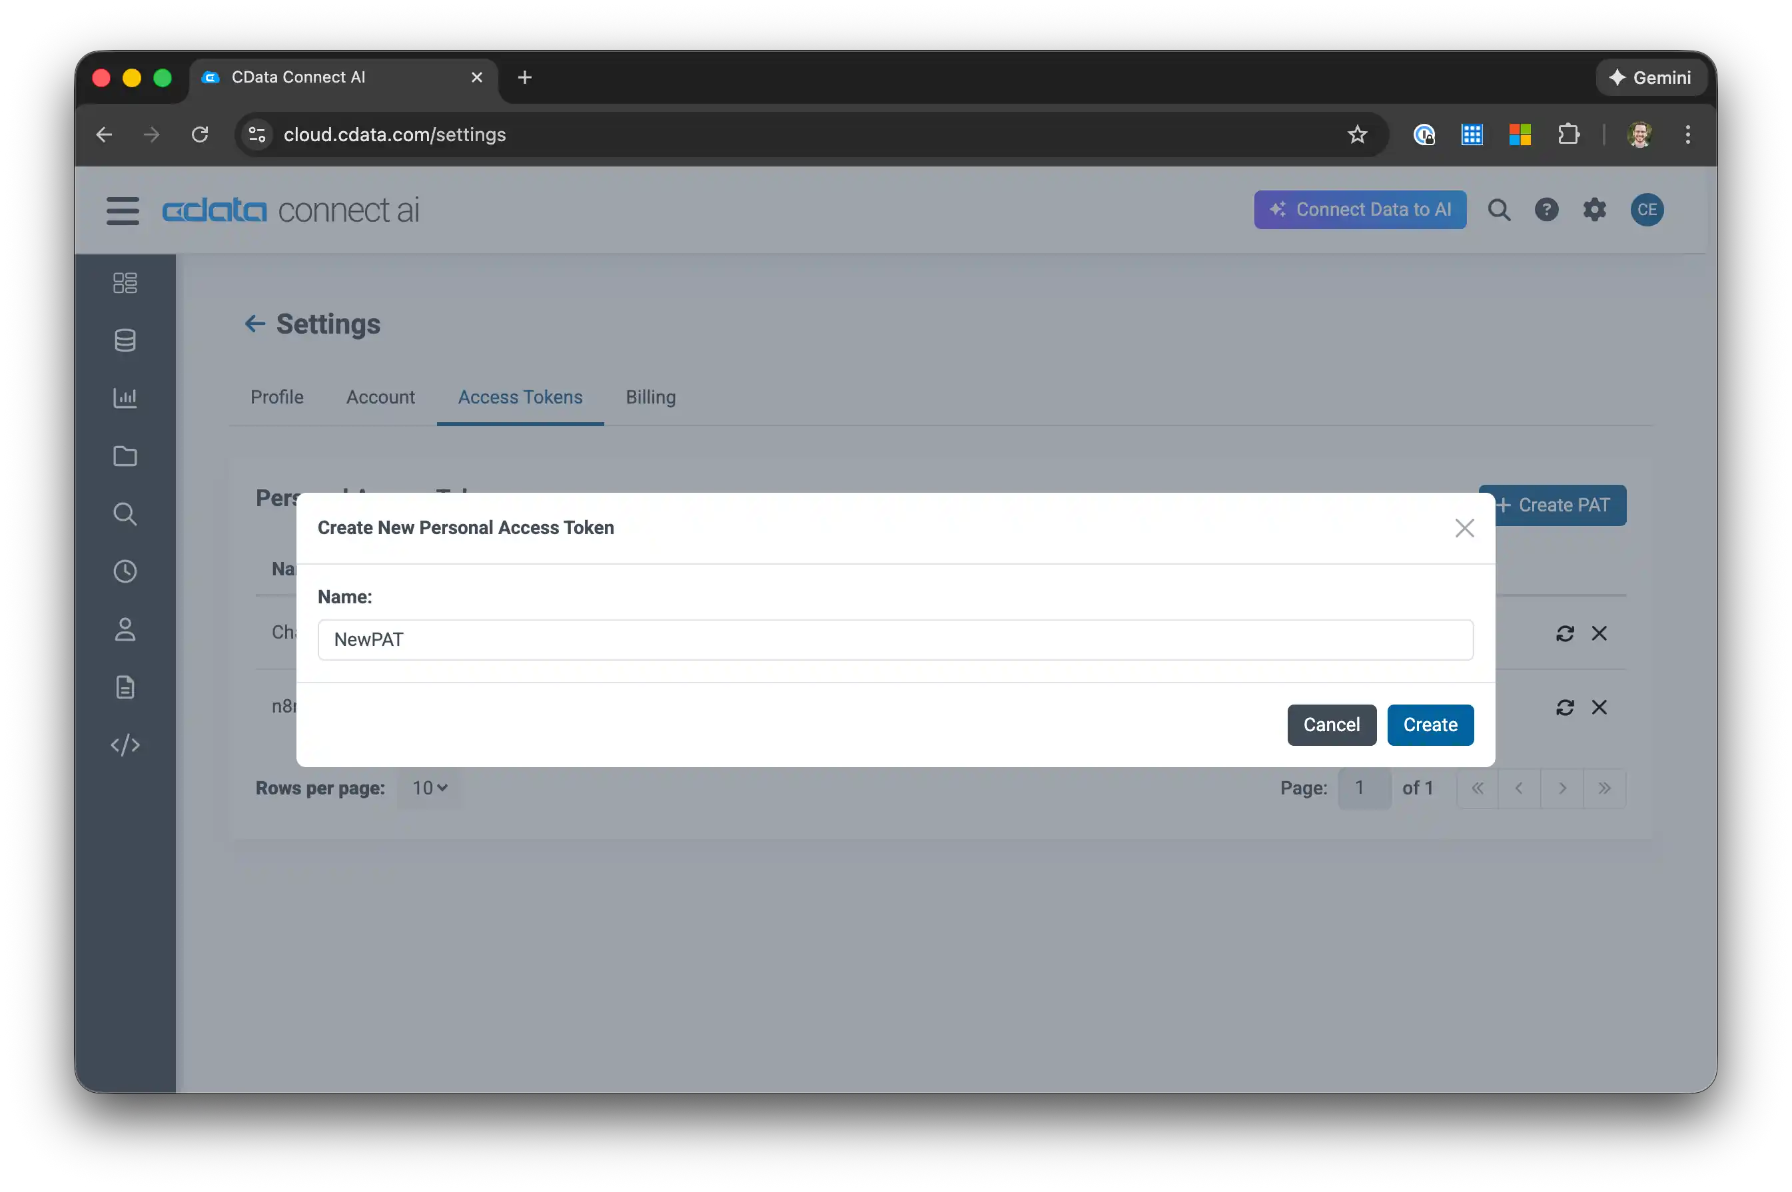1792x1192 pixels.
Task: Click the folder icon in the sidebar
Action: (125, 455)
